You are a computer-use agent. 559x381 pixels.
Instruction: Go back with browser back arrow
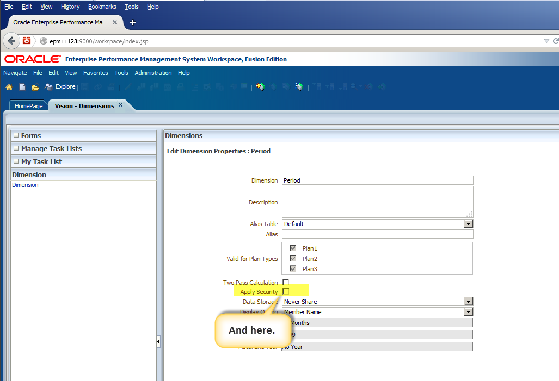[x=11, y=41]
